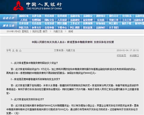The image size is (144, 115).
Task: Go to 沟通交流 in the breadcrumb
Action: tap(58, 32)
